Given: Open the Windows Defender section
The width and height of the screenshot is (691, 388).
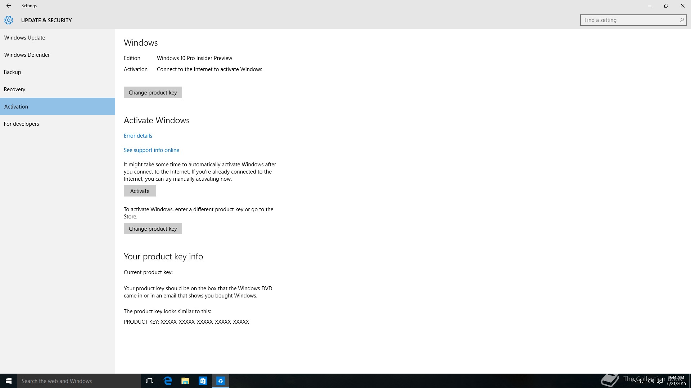Looking at the screenshot, I should [x=58, y=55].
